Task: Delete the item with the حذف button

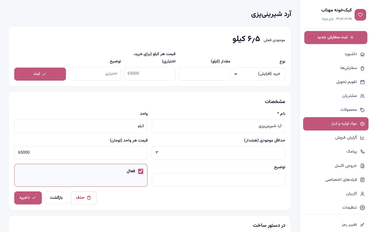Action: click(84, 198)
